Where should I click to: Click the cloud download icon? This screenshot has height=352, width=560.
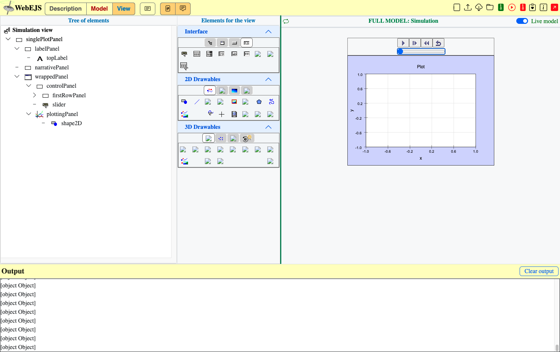click(x=479, y=7)
